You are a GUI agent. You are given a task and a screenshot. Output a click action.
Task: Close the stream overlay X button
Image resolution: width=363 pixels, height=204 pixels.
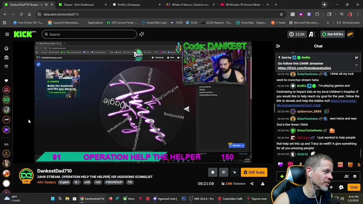pyautogui.click(x=249, y=44)
